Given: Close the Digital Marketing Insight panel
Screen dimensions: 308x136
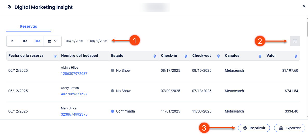Looking at the screenshot, I should coord(304,6).
